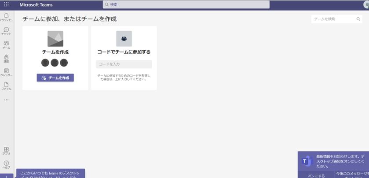Click the code instructions text under field
Image resolution: width=369 pixels, height=178 pixels.
pyautogui.click(x=124, y=78)
